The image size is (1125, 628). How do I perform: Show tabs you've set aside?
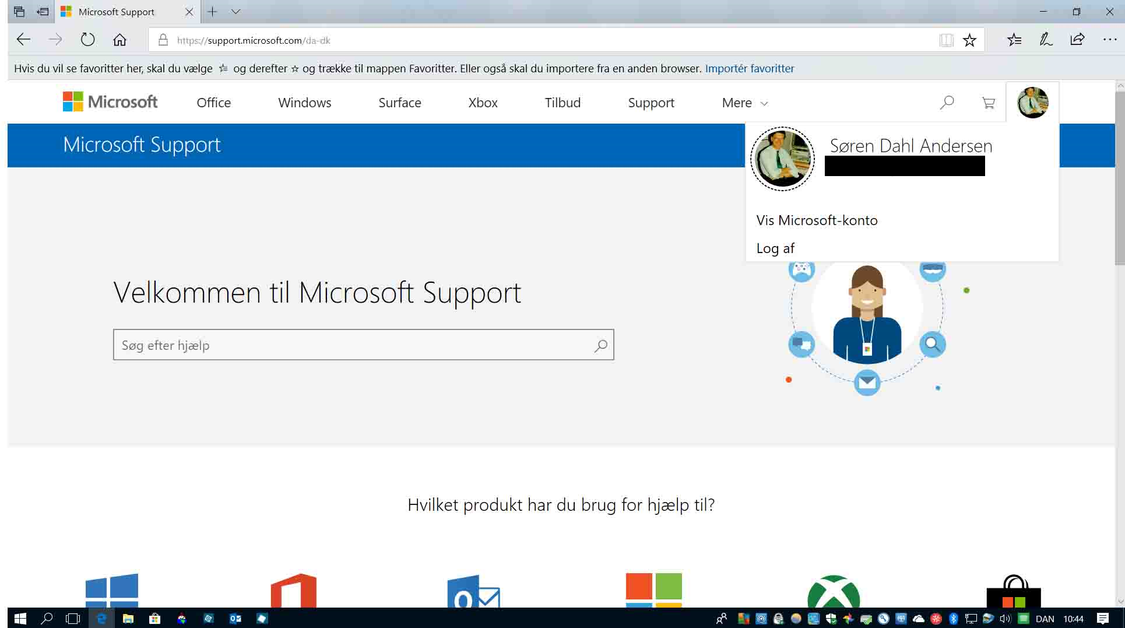19,12
